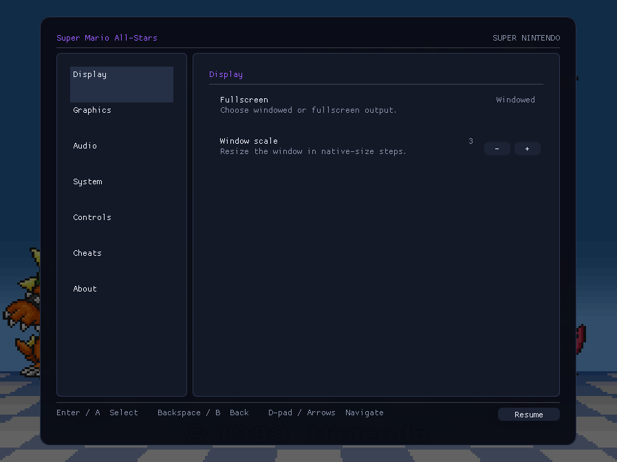Open the Graphics settings category
Viewport: 617px width, 462px height.
pyautogui.click(x=122, y=120)
